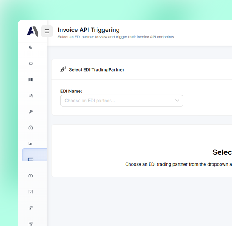The image size is (232, 226).
Task: Click the Select an EDI partner subtitle text
Action: pyautogui.click(x=116, y=37)
